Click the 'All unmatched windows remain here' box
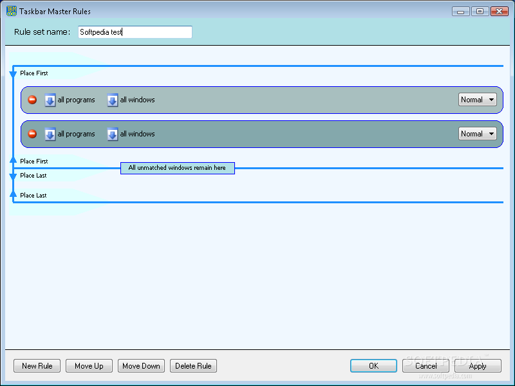515x386 pixels. (178, 168)
